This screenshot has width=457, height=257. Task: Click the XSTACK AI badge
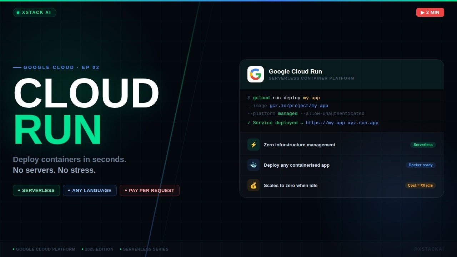35,12
